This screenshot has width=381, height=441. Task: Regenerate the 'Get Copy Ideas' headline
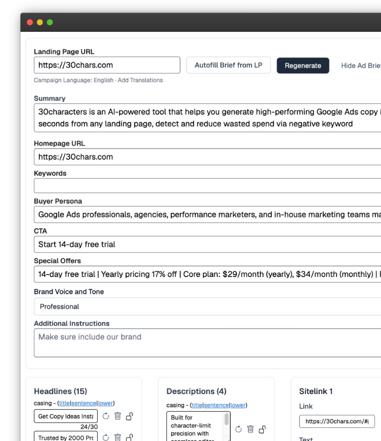point(106,416)
